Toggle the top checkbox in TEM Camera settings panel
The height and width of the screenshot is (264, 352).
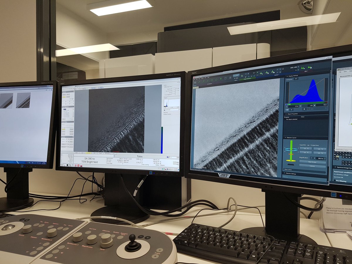(x=176, y=88)
